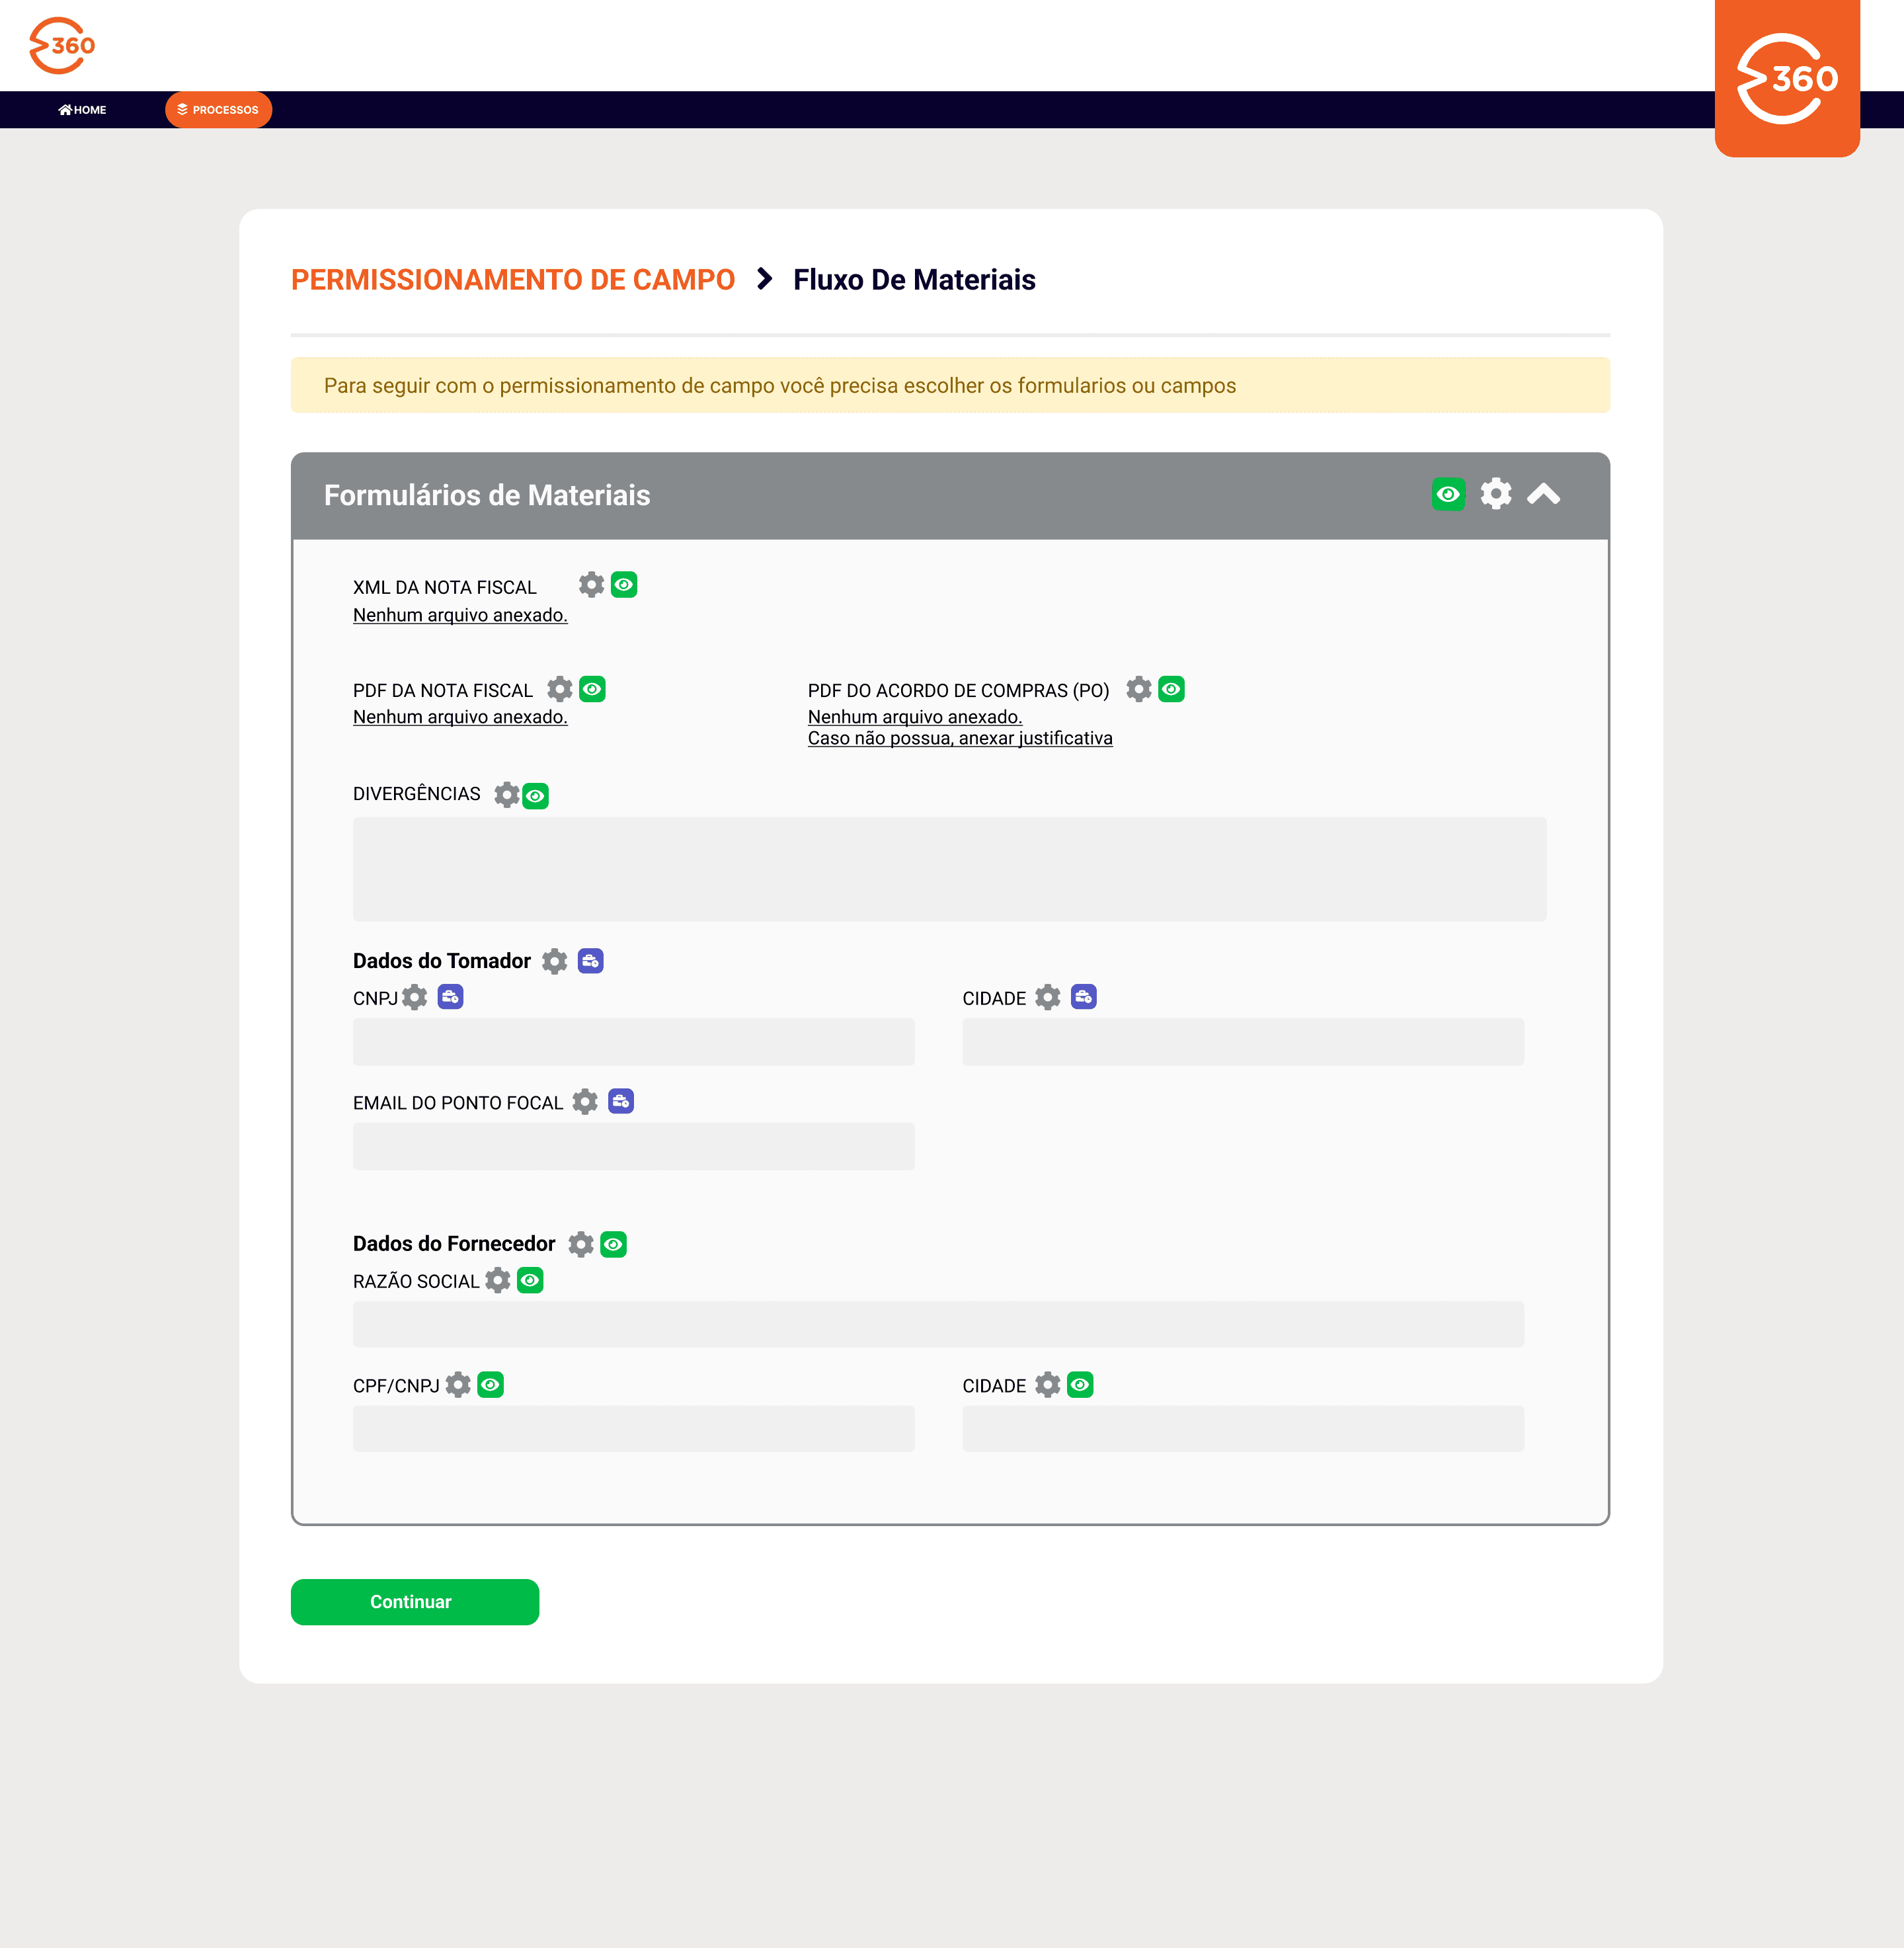Click PERMISSIONAMENTO DE CAMPO breadcrumb link
The height and width of the screenshot is (1948, 1904).
tap(512, 280)
